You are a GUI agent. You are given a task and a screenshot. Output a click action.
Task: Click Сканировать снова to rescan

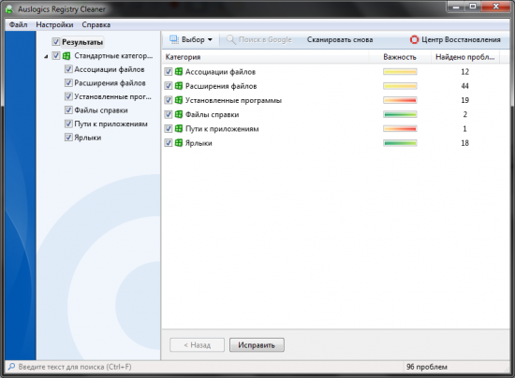(x=340, y=39)
